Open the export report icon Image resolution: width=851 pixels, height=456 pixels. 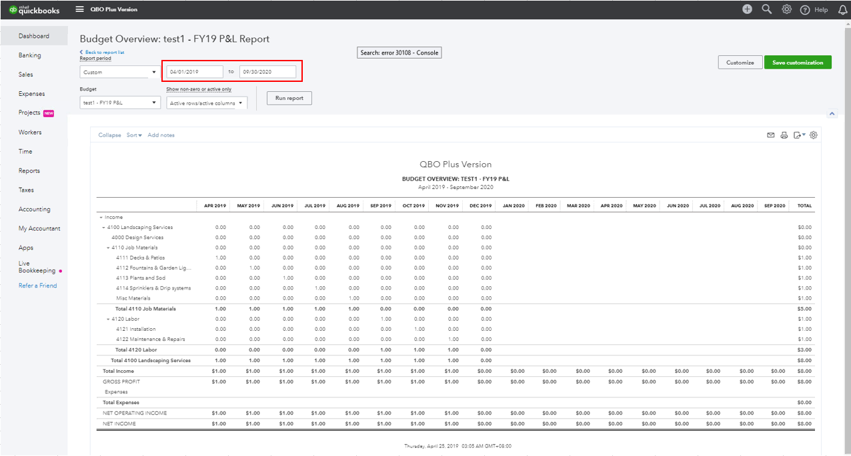coord(799,135)
